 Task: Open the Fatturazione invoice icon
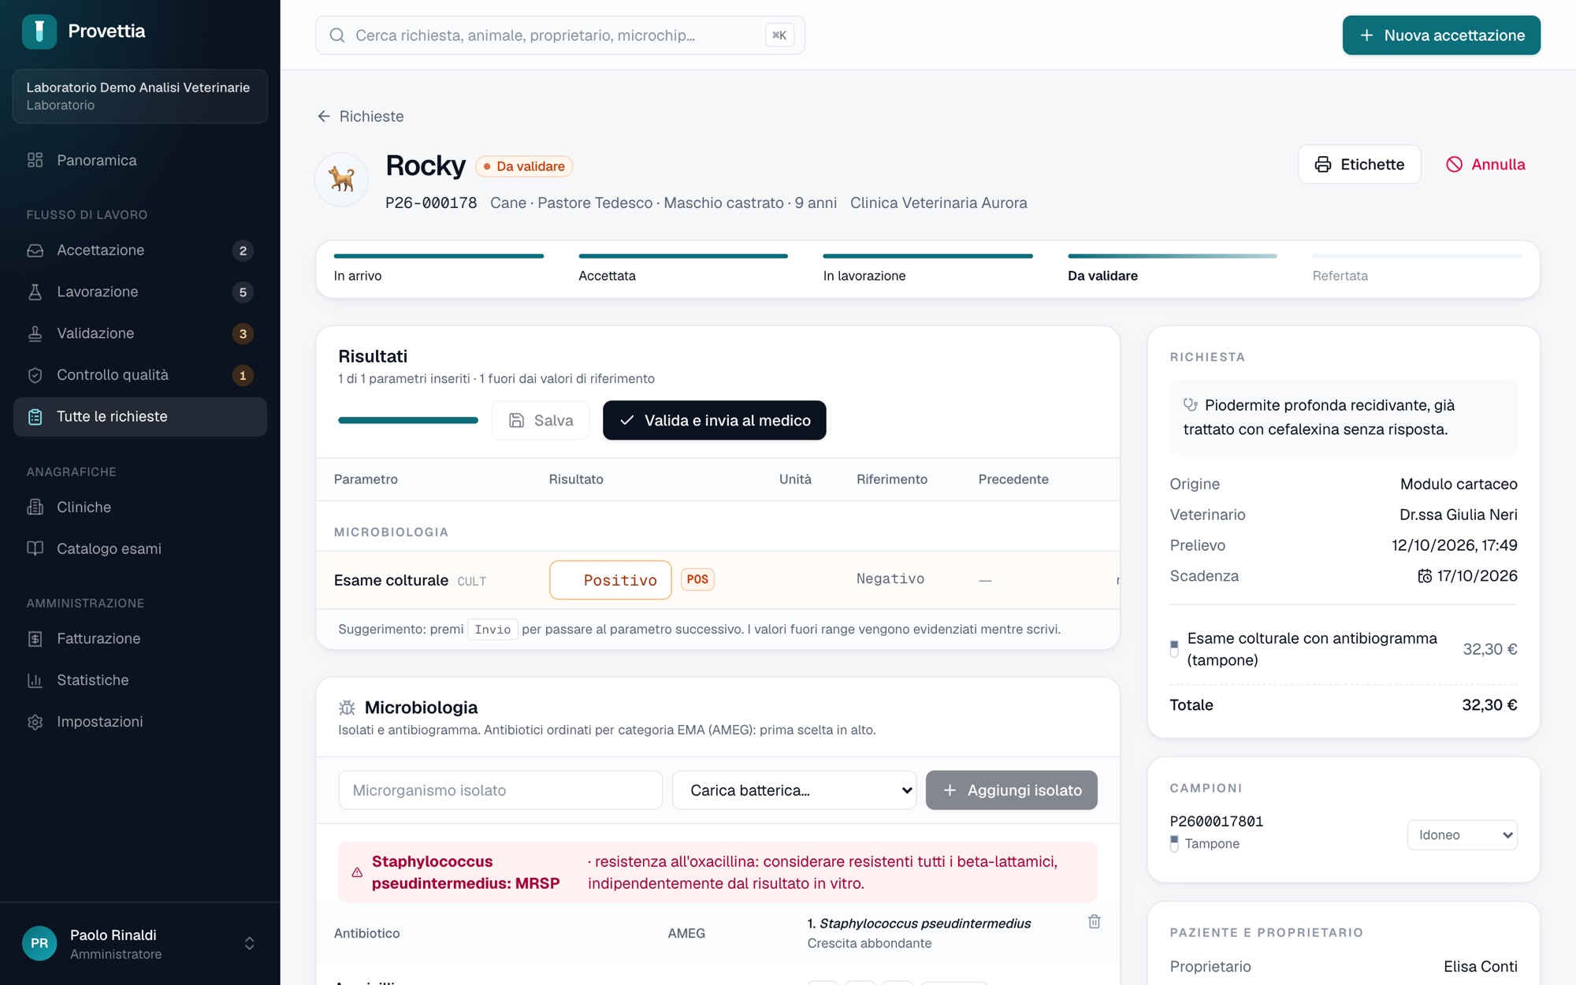pyautogui.click(x=35, y=638)
